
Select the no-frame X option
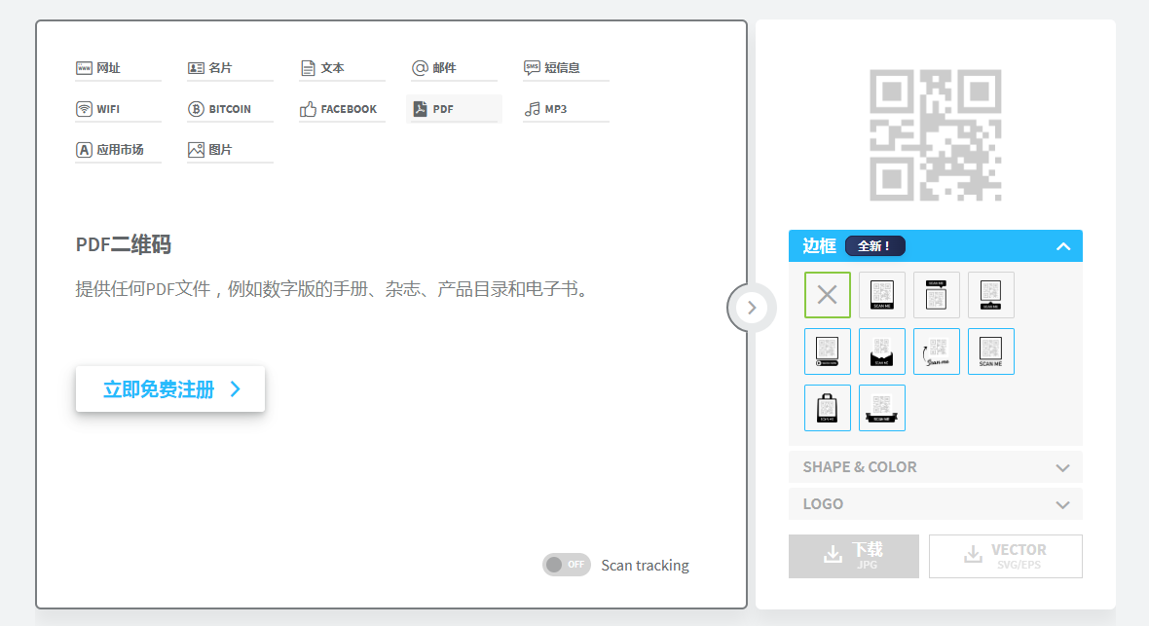(828, 295)
